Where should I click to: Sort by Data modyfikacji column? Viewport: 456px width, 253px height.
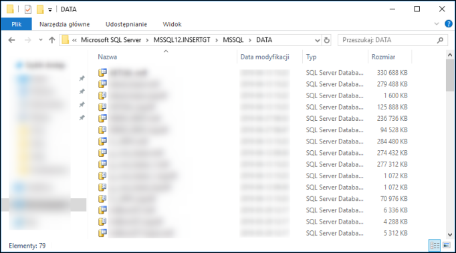pyautogui.click(x=265, y=57)
